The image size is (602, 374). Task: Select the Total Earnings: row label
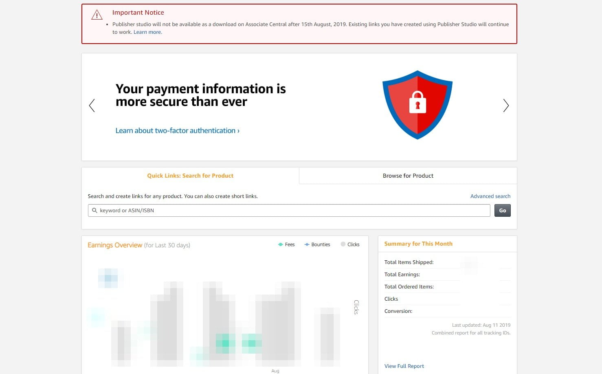click(x=402, y=275)
